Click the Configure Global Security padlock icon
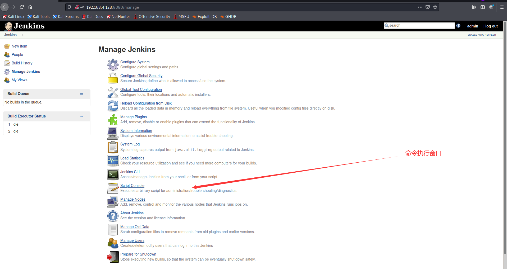Screen dimensions: 507x269 [113, 78]
